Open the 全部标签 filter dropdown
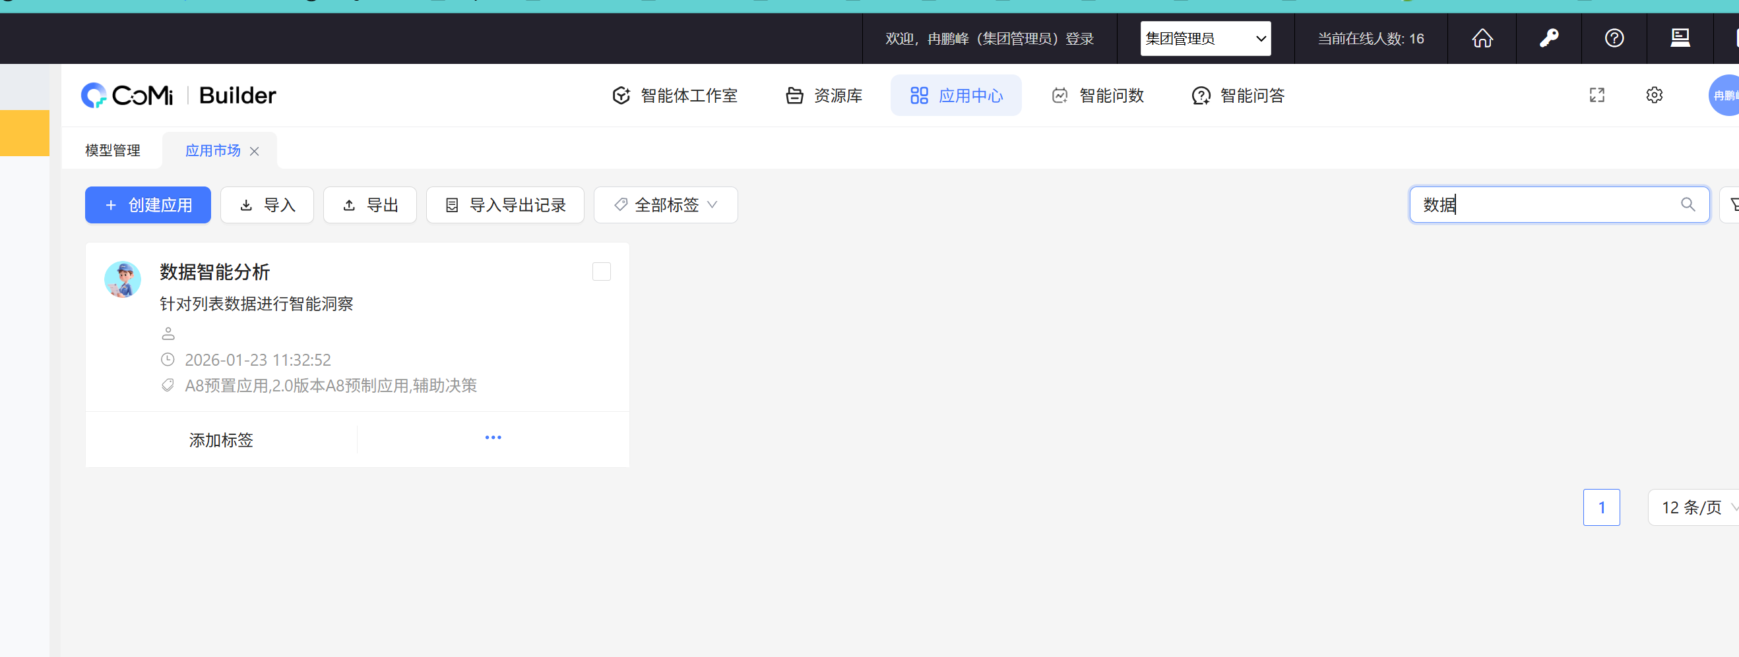Viewport: 1739px width, 657px height. 665,205
